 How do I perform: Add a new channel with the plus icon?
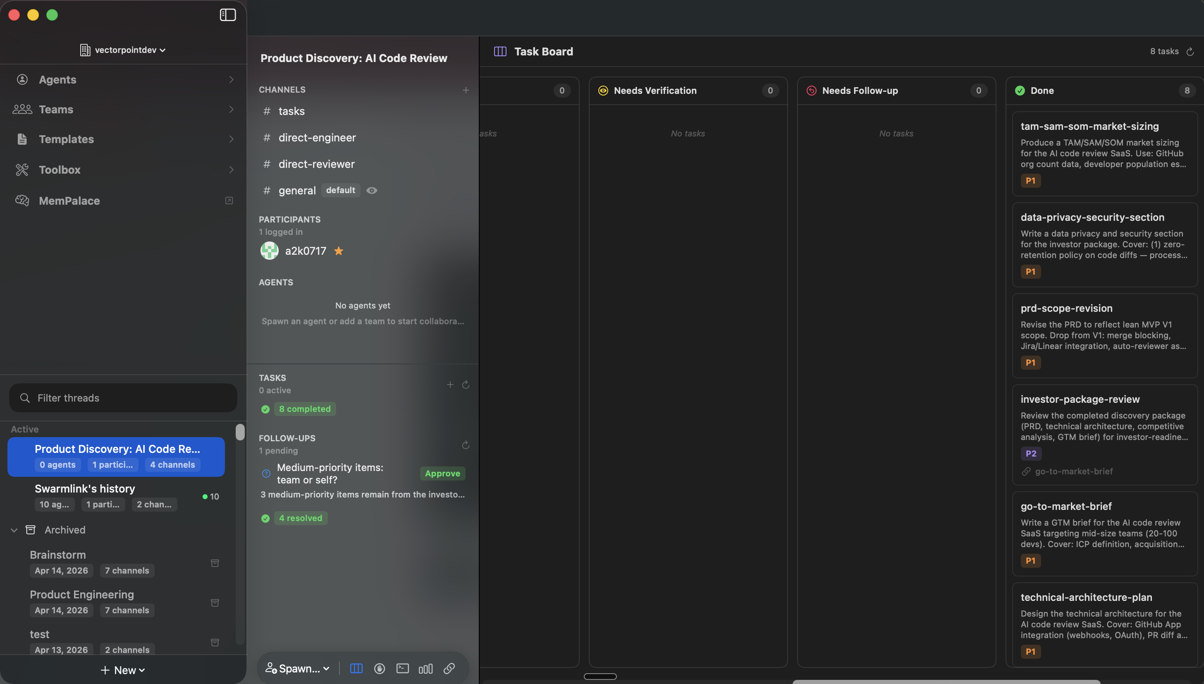[466, 90]
